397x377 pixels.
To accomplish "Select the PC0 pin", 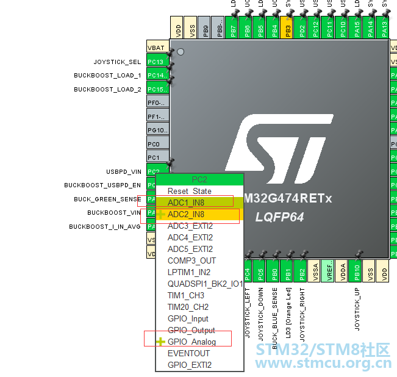I will 158,142.
